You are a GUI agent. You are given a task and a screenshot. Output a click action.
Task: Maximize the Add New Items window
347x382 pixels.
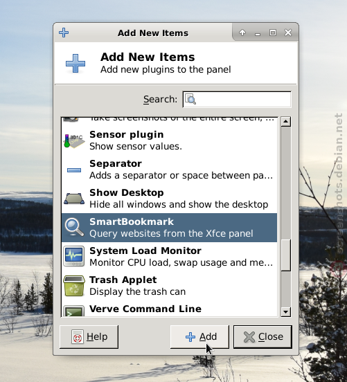pos(273,33)
